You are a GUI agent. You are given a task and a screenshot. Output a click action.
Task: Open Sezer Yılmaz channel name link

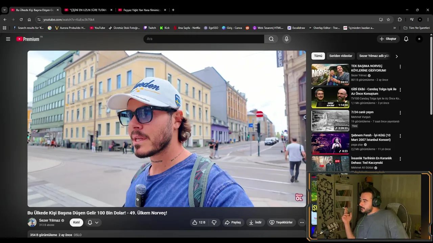click(x=50, y=220)
